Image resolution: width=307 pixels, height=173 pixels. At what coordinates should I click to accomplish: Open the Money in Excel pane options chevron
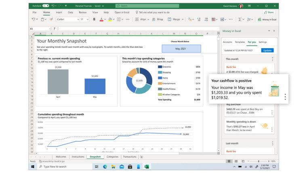tap(269, 31)
